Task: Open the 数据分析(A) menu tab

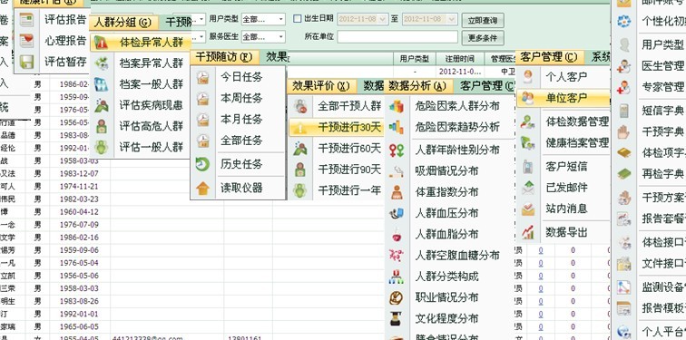Action: pyautogui.click(x=417, y=86)
